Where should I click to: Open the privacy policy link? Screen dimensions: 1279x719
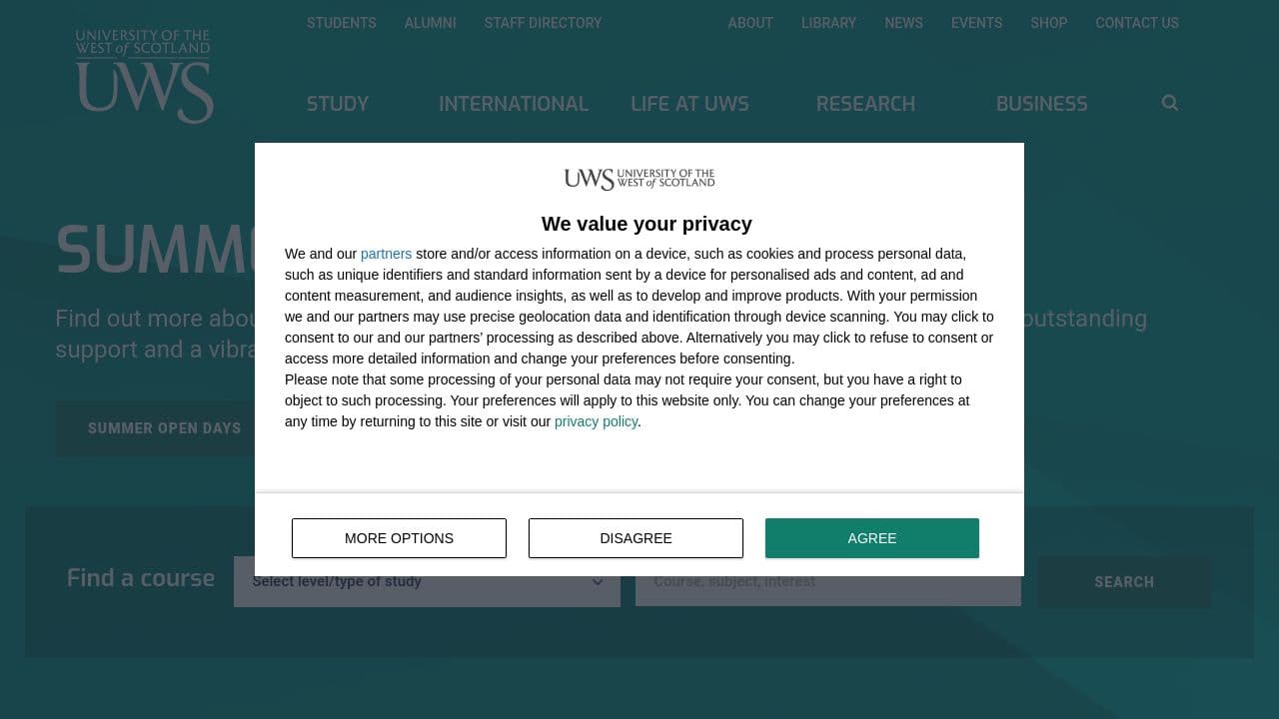pos(596,421)
